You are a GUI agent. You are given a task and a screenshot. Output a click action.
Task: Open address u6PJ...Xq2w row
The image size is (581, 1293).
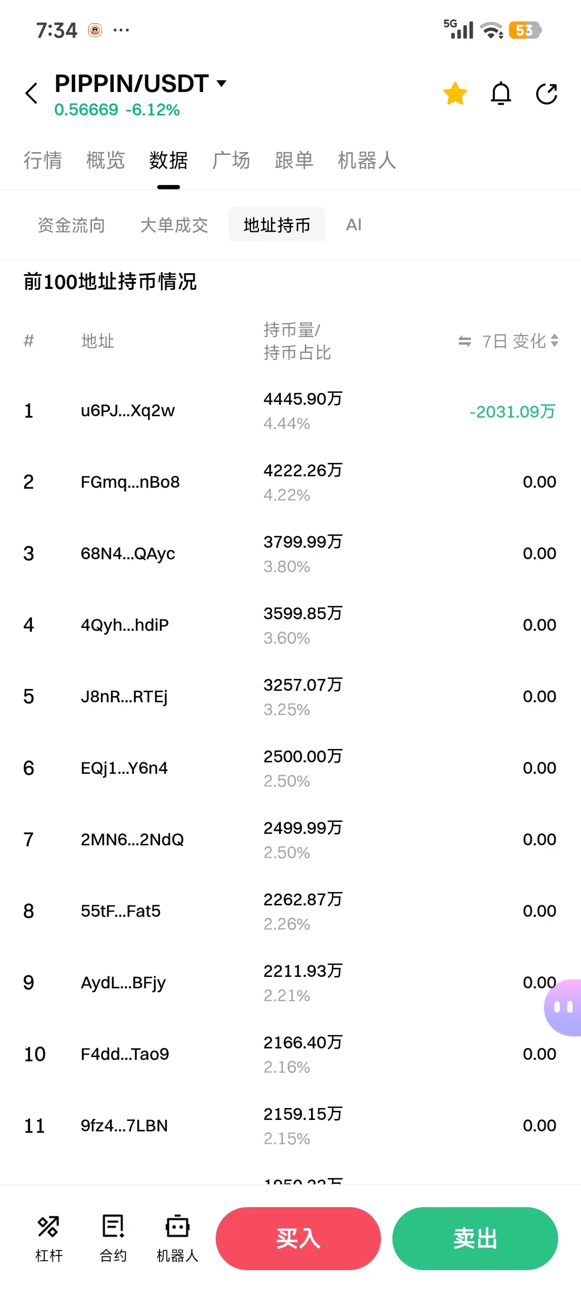(290, 411)
